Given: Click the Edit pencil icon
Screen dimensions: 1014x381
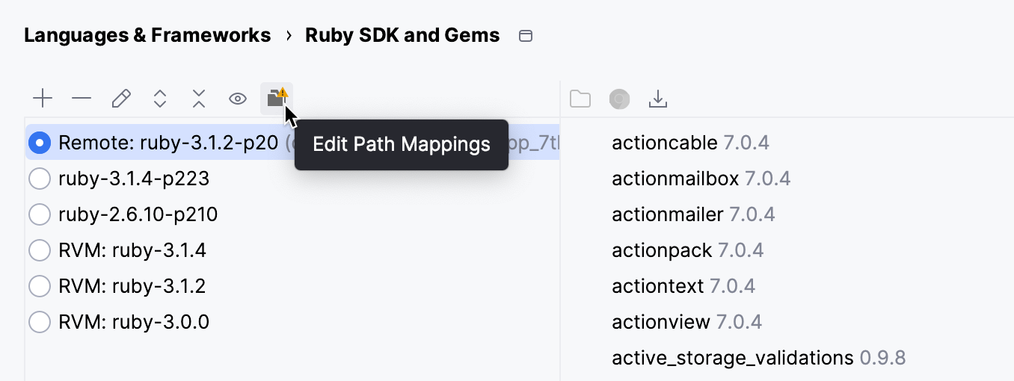Looking at the screenshot, I should coord(121,99).
